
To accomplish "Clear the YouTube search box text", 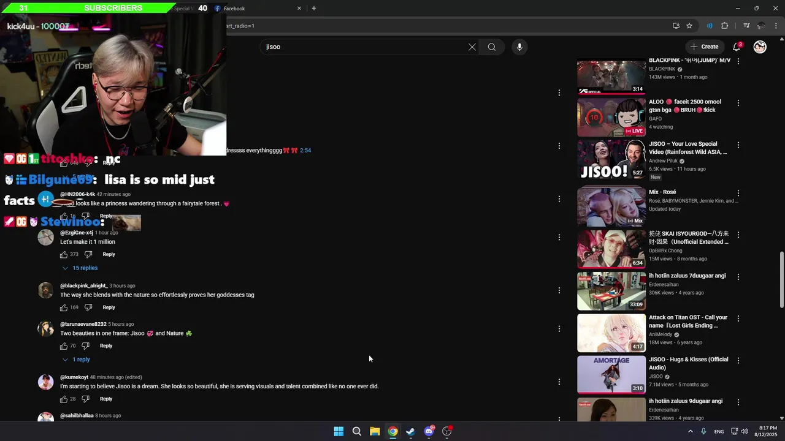I will click(472, 47).
